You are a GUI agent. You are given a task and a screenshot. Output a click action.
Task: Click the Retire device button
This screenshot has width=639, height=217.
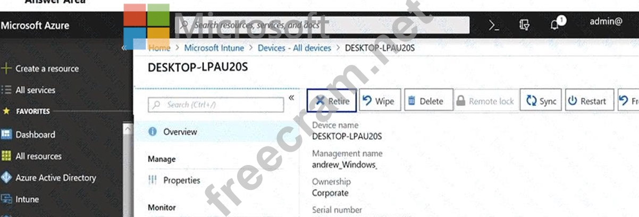[x=329, y=101]
